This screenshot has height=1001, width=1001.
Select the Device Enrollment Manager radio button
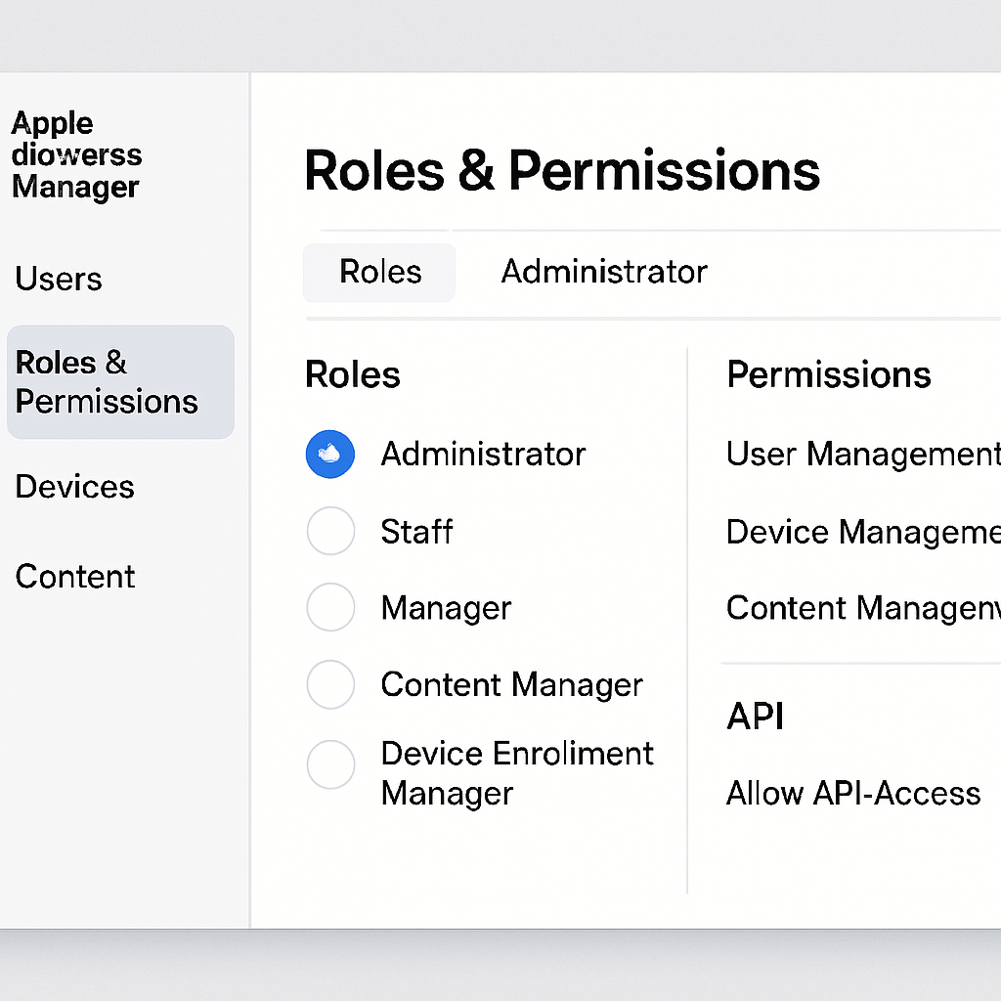(x=330, y=764)
